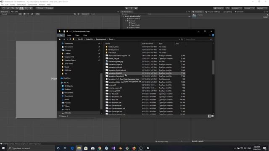269x151 pixels.
Task: Switch to the Lighting tab
Action: [227, 12]
